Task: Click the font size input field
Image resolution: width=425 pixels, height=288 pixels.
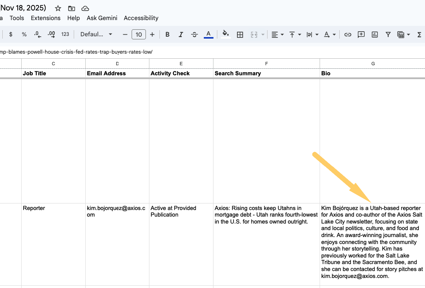Action: (139, 35)
